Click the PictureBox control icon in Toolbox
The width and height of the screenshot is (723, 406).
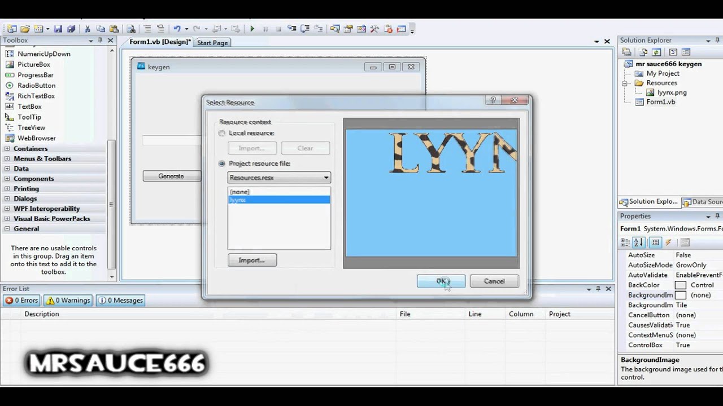click(x=9, y=64)
